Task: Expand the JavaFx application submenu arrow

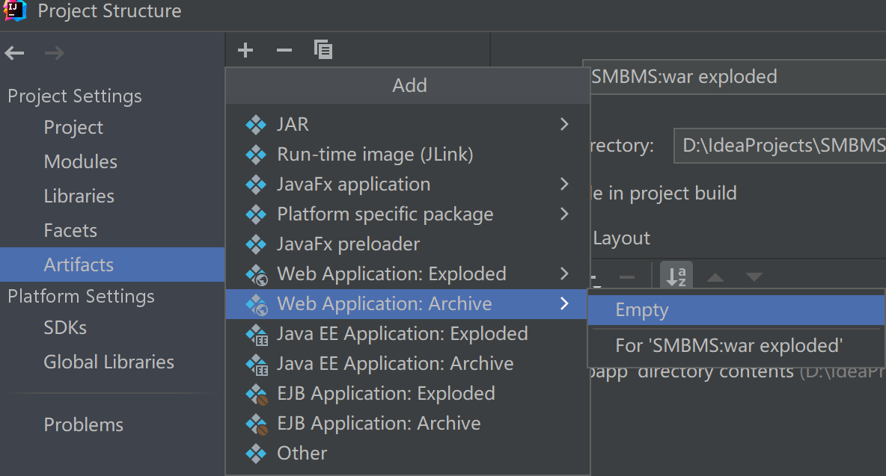Action: 564,184
